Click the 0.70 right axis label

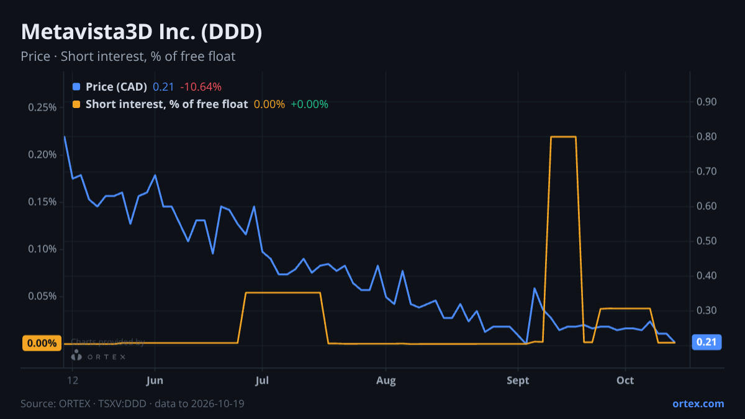(707, 171)
